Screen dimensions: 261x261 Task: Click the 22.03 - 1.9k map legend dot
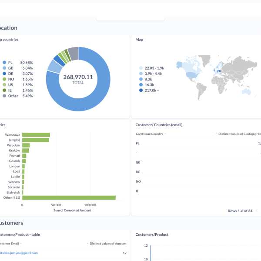coord(141,68)
